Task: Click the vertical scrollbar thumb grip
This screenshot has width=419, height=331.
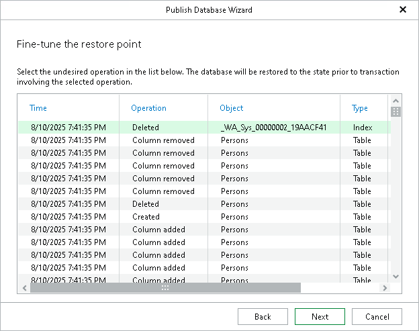Action: 395,112
